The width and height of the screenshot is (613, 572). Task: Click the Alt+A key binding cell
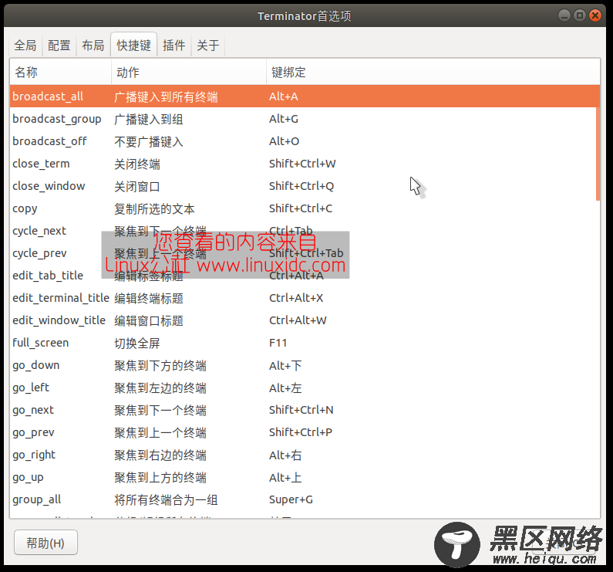point(284,96)
